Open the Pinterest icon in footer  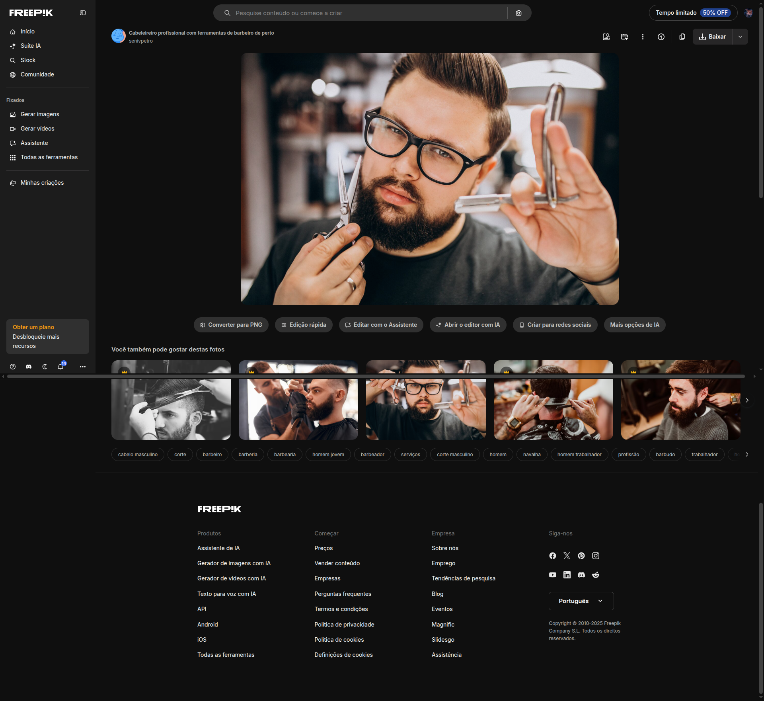581,556
